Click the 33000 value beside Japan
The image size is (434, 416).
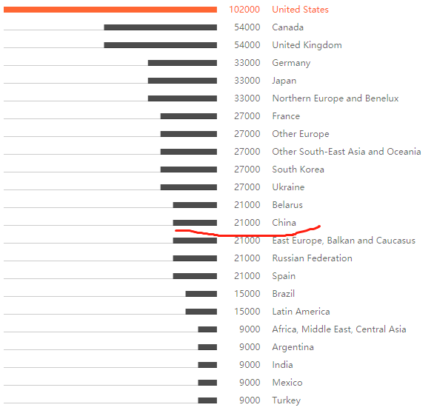[247, 81]
